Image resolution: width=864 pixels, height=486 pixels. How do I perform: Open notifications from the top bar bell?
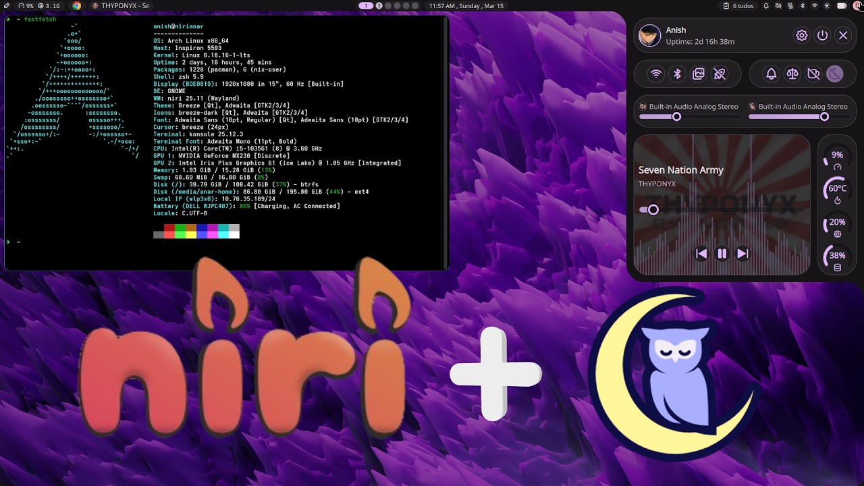point(766,5)
